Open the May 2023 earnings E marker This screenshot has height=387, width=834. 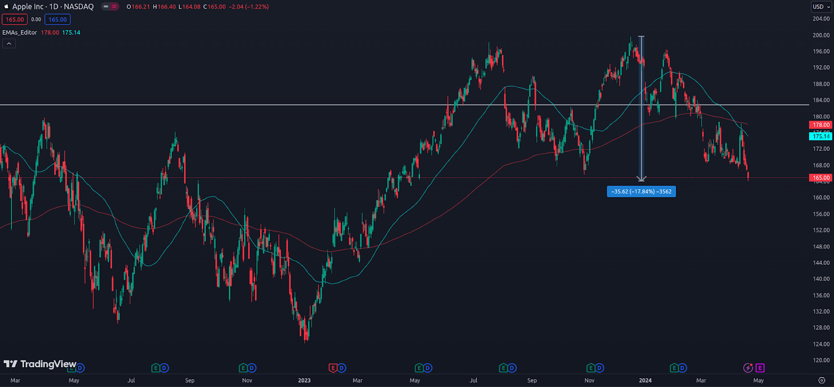coord(419,368)
